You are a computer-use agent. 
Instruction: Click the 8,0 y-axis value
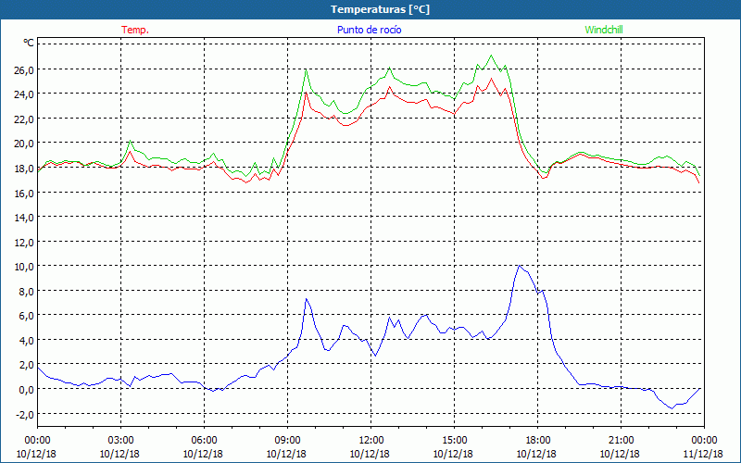point(26,291)
